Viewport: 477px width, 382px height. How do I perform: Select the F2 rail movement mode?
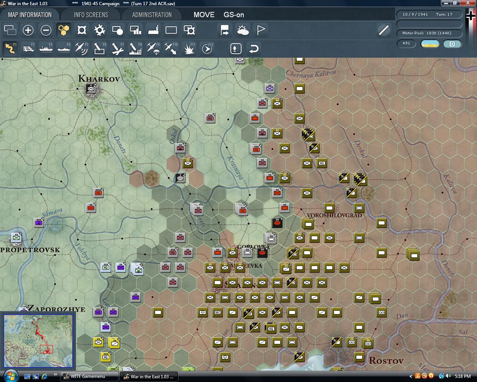28,48
